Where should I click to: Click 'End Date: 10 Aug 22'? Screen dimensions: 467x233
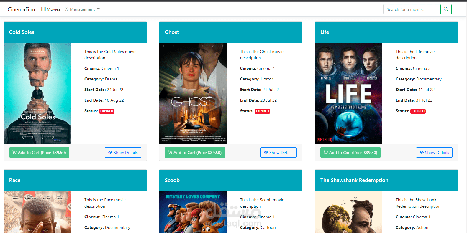point(104,100)
